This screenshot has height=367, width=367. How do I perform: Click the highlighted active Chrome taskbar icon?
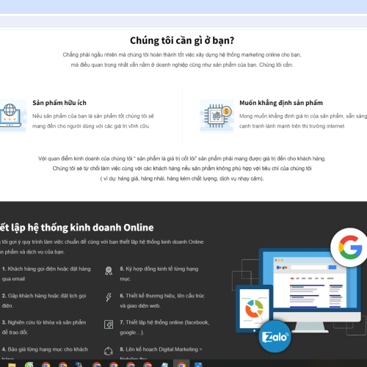tap(181, 364)
